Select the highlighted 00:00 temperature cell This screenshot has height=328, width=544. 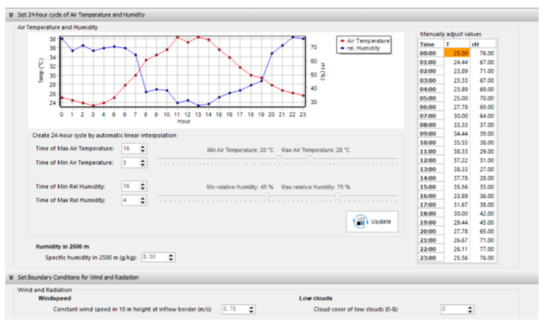(457, 53)
